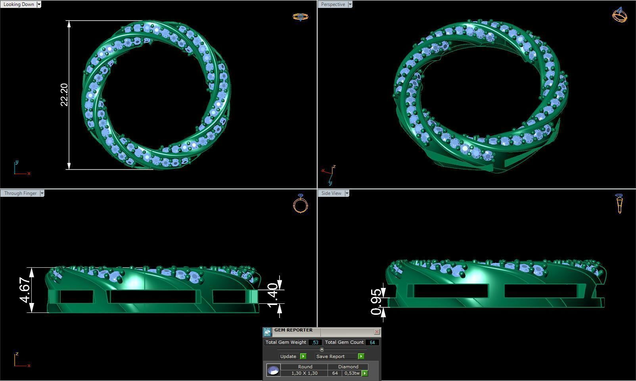
Task: Open the Looking Down viewport dropdown arrow
Action: click(38, 4)
